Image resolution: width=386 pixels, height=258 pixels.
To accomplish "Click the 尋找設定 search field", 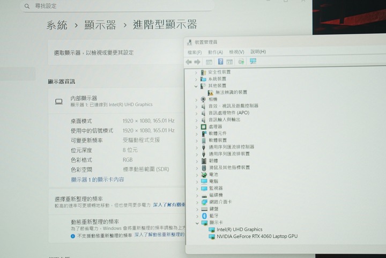I will (118, 6).
